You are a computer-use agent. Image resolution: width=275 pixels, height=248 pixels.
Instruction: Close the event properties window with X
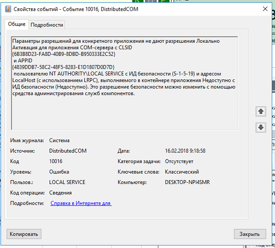tap(265, 9)
